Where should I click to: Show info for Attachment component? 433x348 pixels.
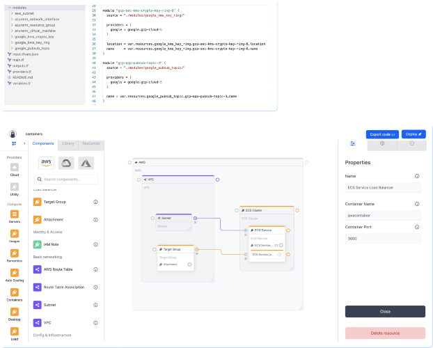tap(95, 220)
